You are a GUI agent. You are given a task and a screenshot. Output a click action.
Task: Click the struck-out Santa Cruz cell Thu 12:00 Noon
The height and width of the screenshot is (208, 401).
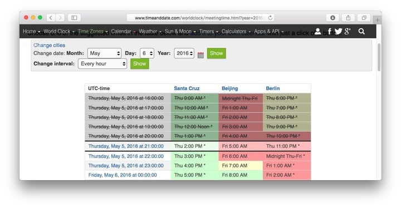[x=194, y=126]
